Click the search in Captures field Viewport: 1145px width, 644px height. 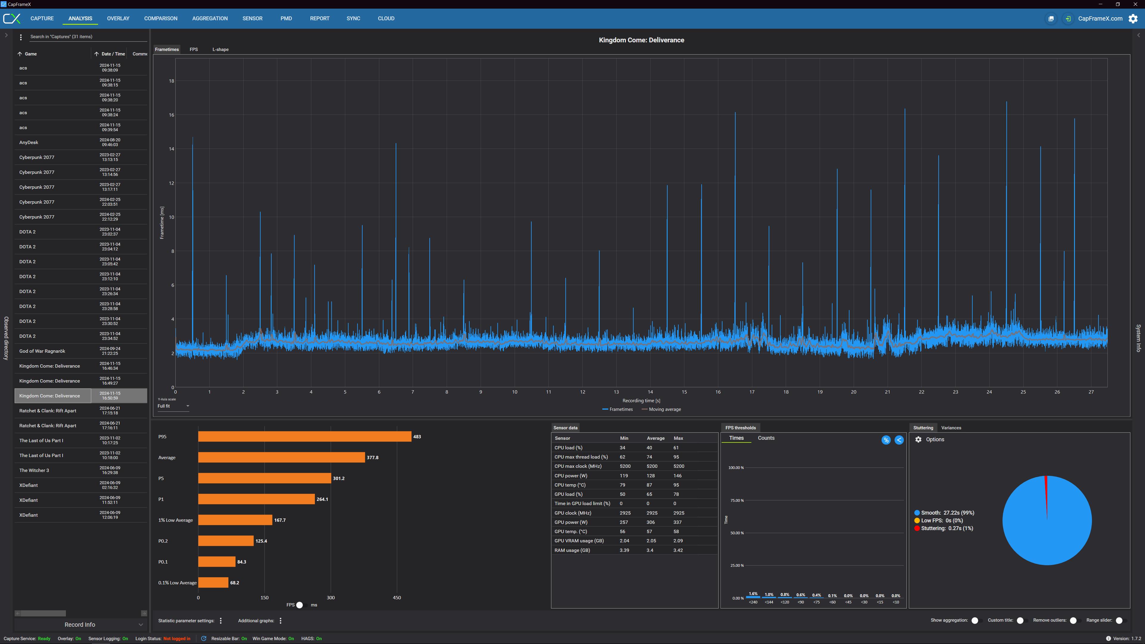coord(88,37)
